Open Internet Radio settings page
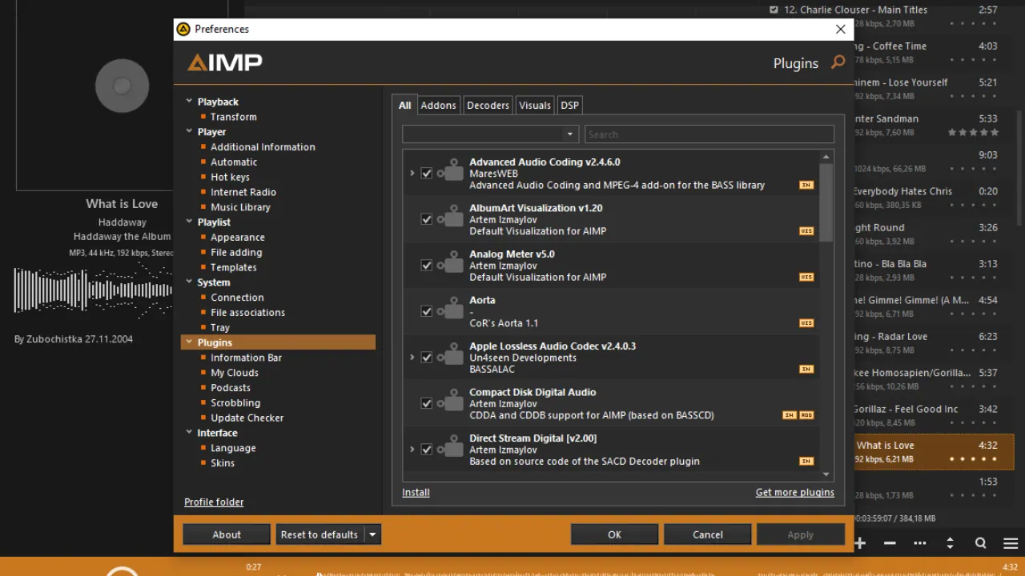 (243, 192)
